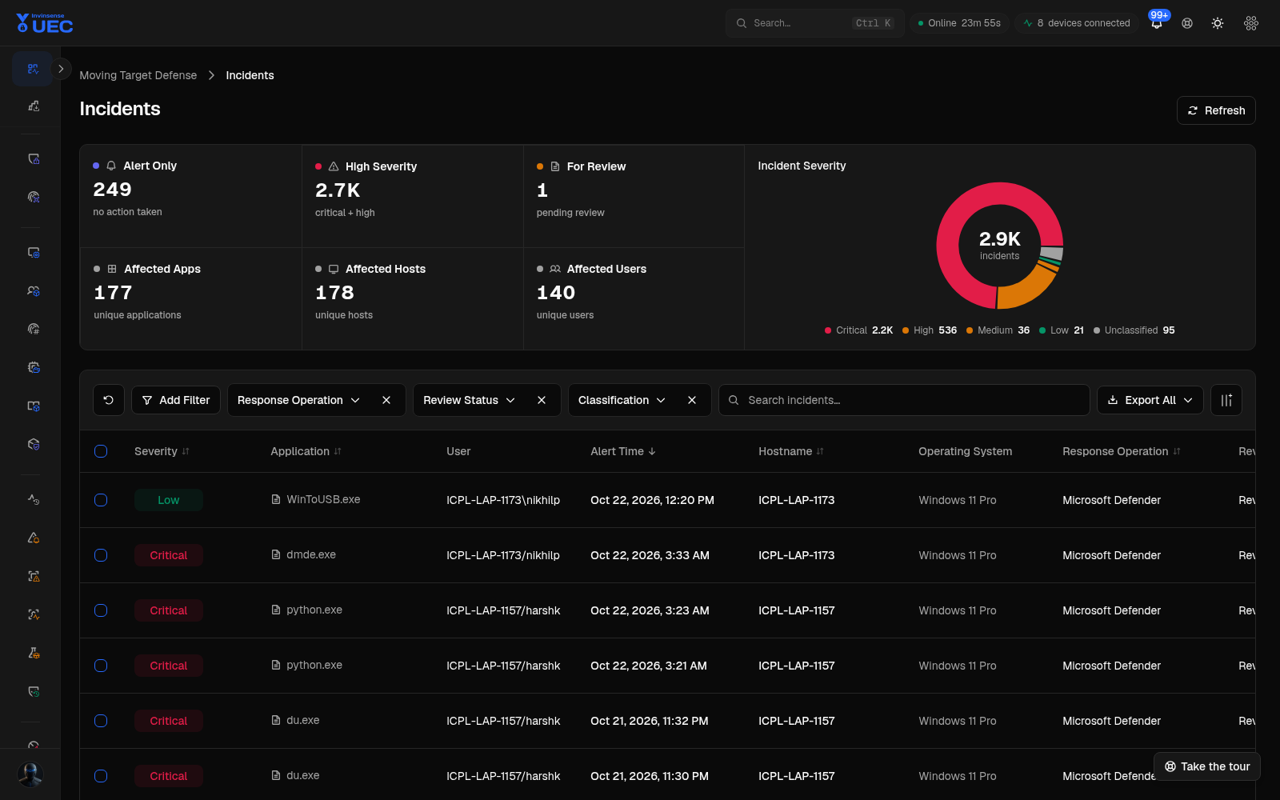This screenshot has width=1280, height=800.
Task: Click the Refresh button
Action: [1216, 110]
